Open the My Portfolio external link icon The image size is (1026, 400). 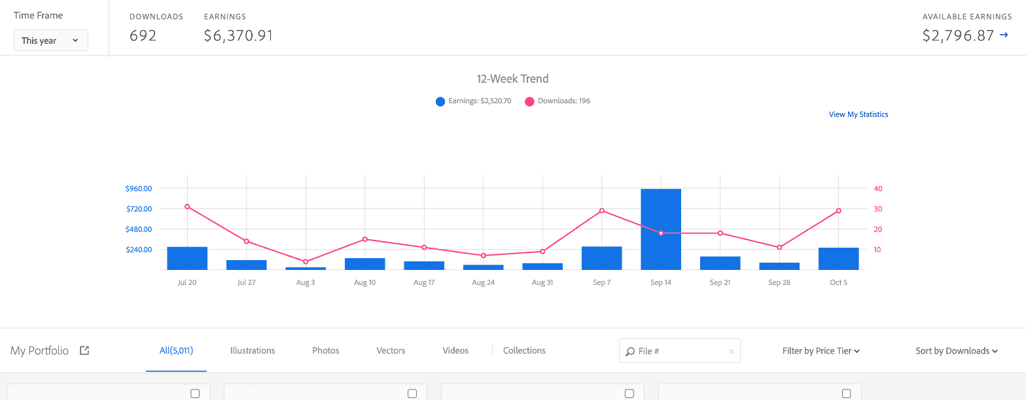point(84,350)
